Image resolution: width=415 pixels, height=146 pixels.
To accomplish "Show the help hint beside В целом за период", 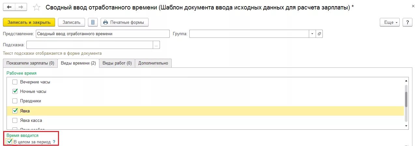I will pyautogui.click(x=54, y=142).
